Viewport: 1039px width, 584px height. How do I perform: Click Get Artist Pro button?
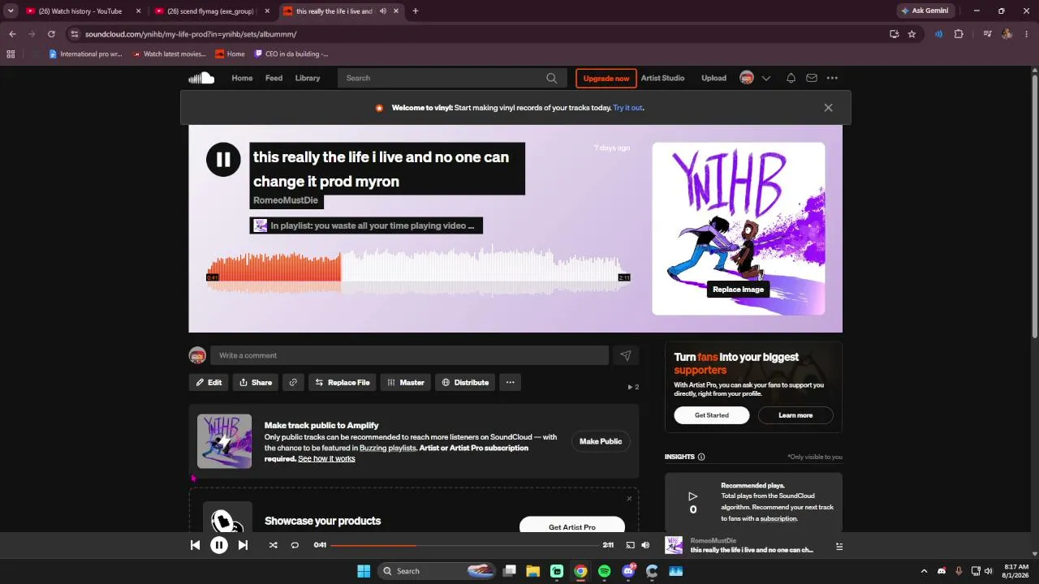click(572, 526)
